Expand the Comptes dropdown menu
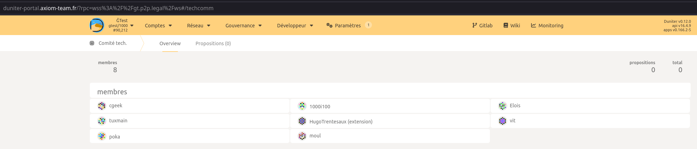 (158, 26)
